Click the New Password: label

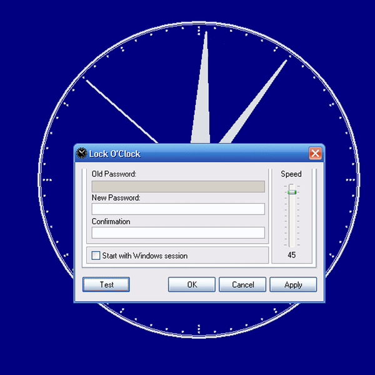pos(116,197)
